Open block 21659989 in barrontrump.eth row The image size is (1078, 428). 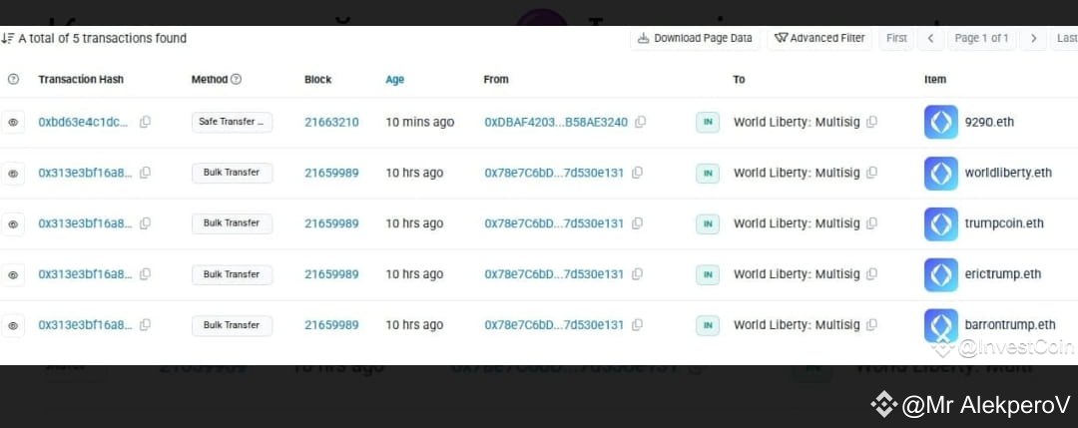(x=331, y=325)
